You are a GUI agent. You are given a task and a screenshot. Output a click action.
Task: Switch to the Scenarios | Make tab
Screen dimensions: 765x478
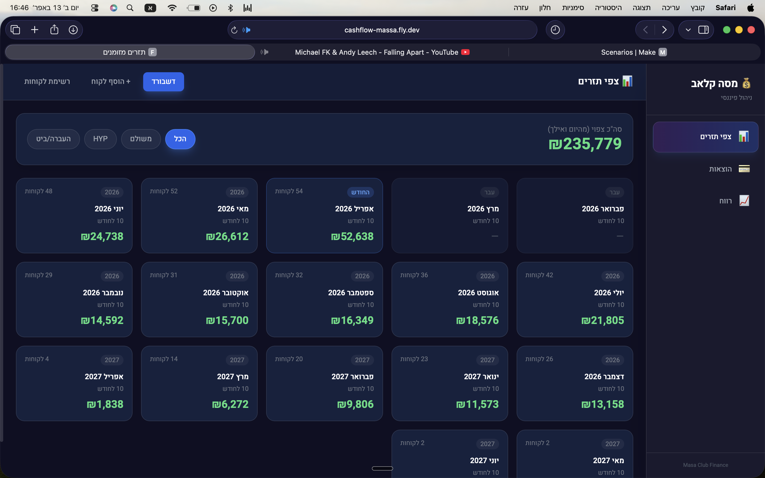[x=634, y=52]
